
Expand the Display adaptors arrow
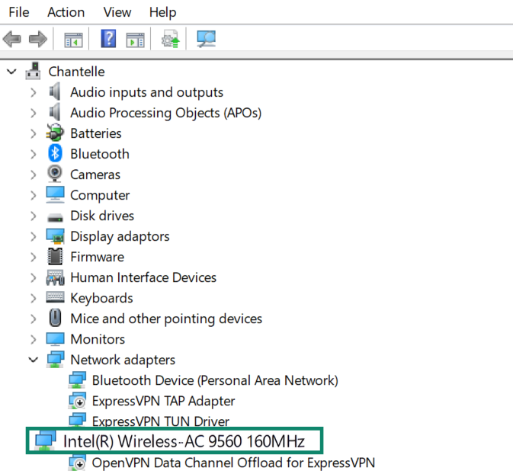(34, 237)
